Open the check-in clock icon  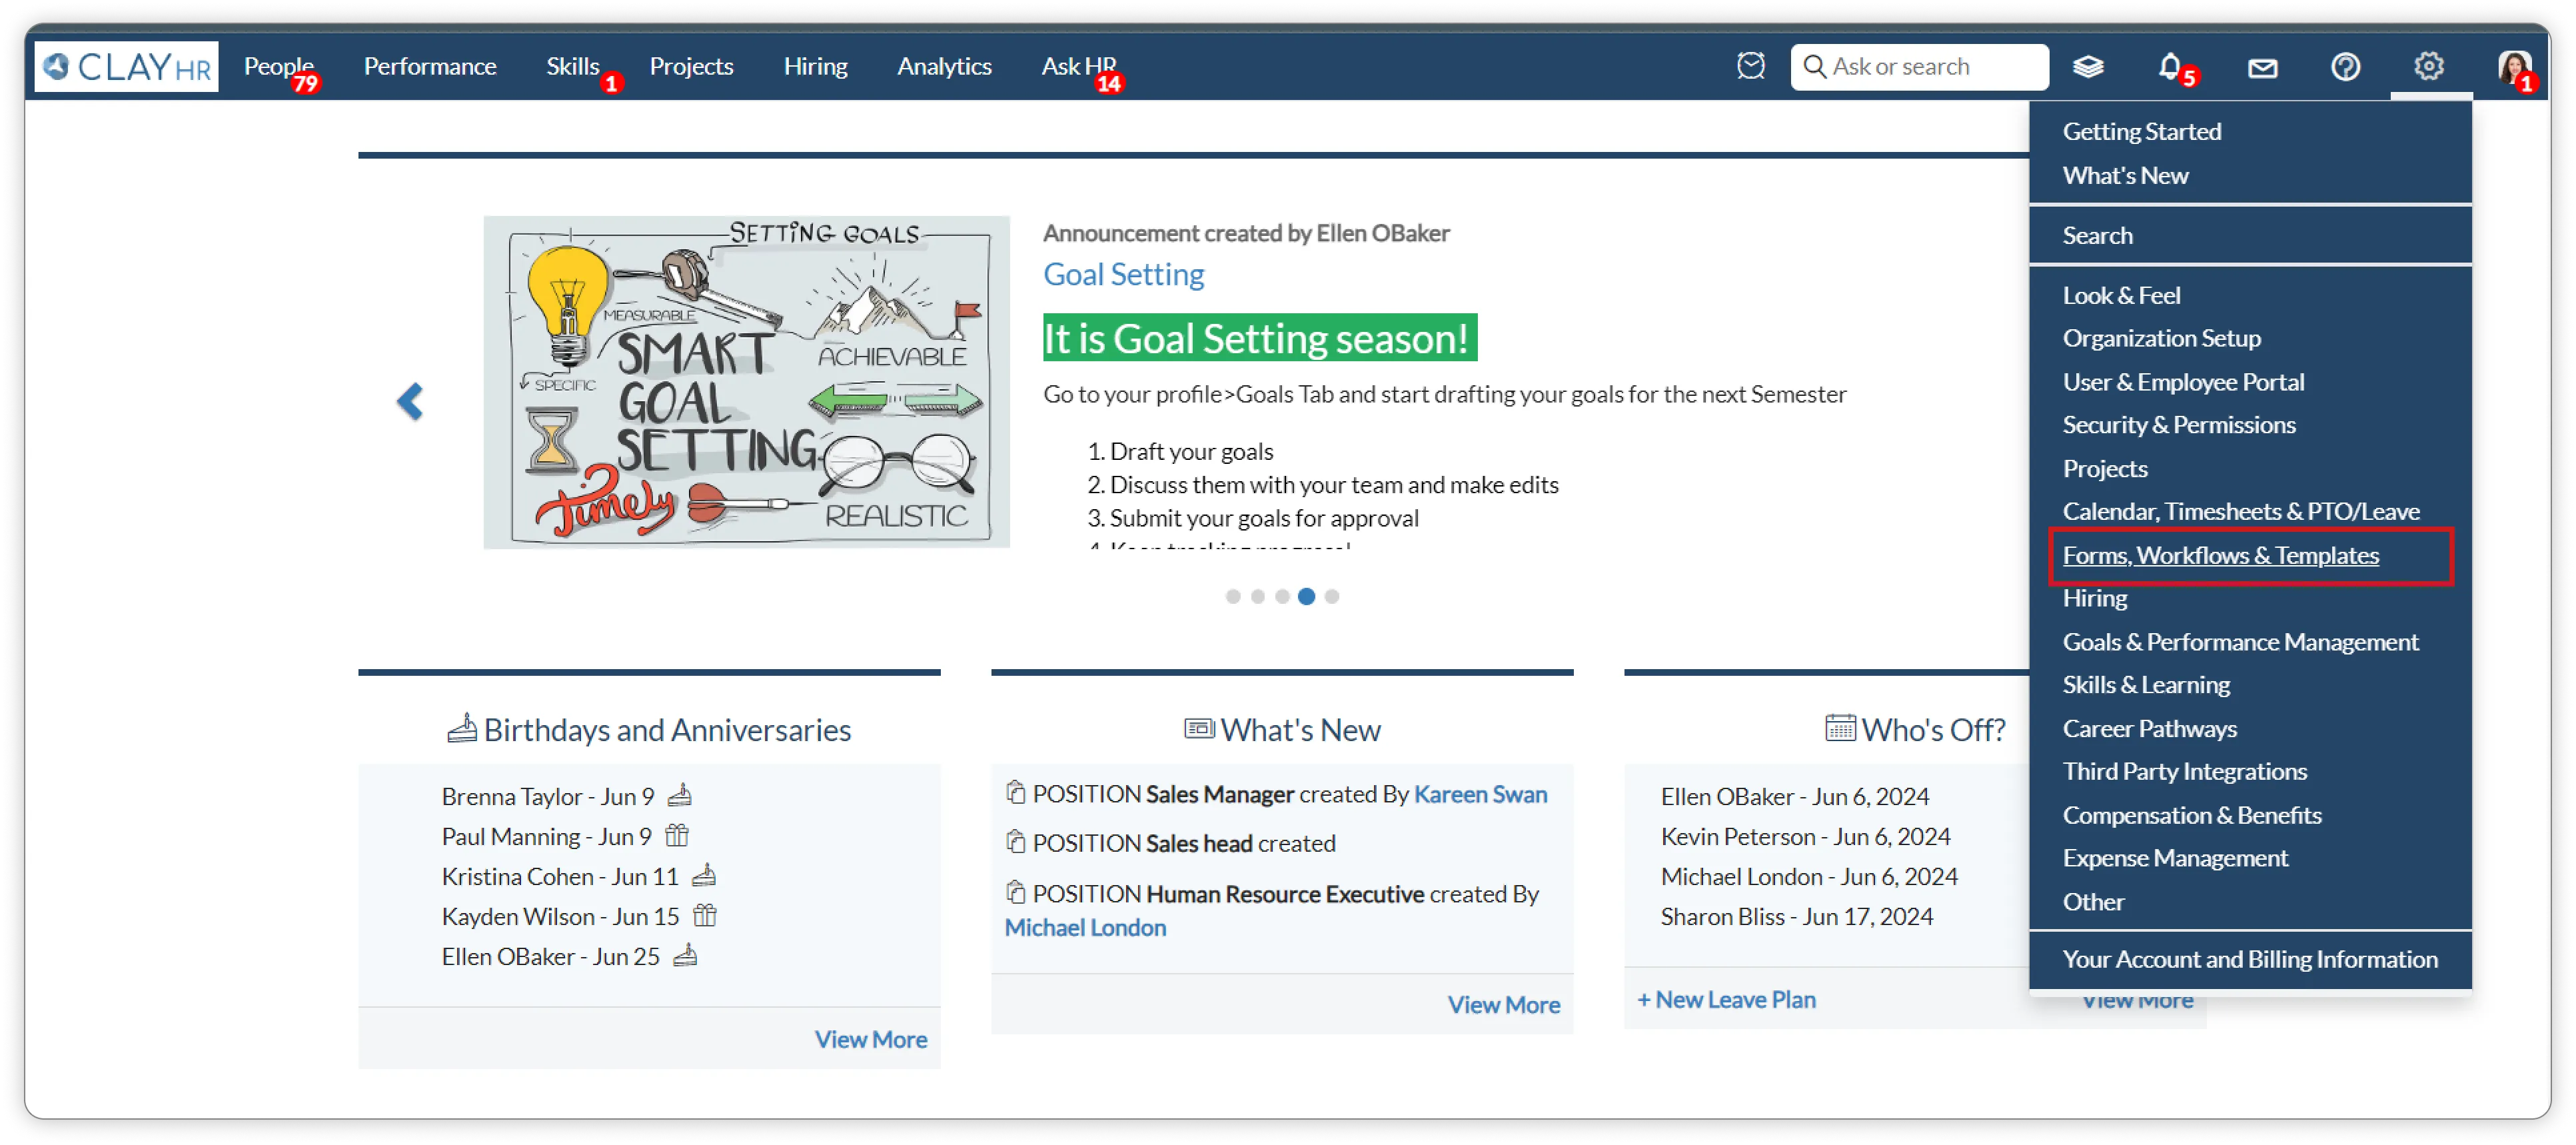(1750, 66)
